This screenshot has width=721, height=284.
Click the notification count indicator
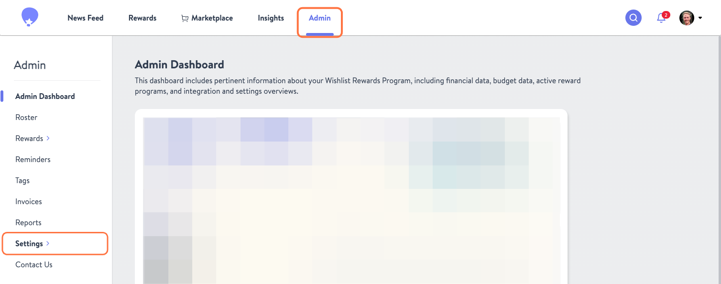pyautogui.click(x=666, y=14)
